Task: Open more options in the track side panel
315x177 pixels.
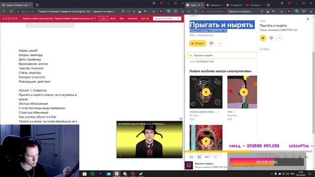Action: pyautogui.click(x=279, y=38)
